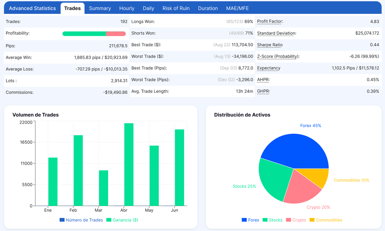The image size is (385, 231).
Task: Toggle Ganancia ($) legend entry
Action: click(x=122, y=220)
